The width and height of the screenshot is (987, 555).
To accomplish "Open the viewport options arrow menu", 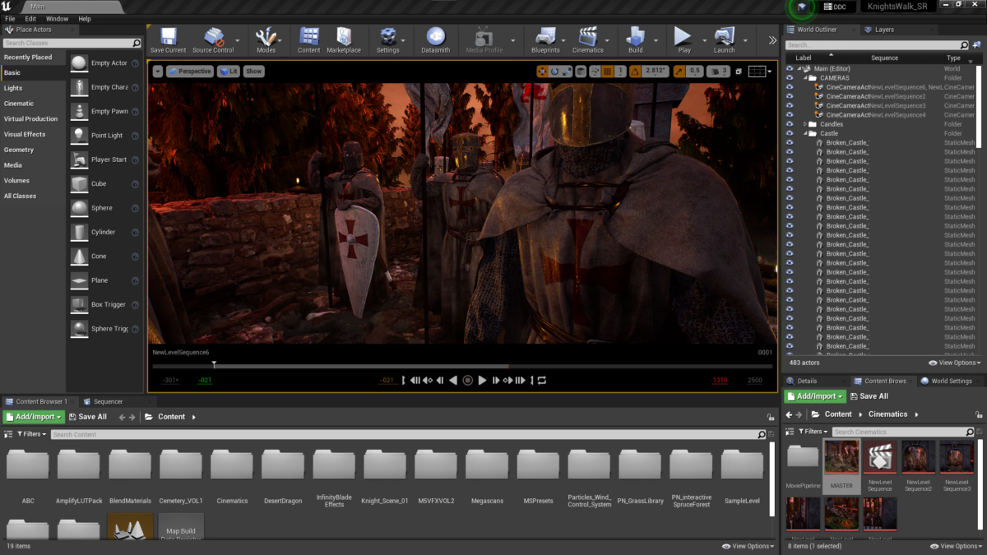I will pyautogui.click(x=157, y=72).
